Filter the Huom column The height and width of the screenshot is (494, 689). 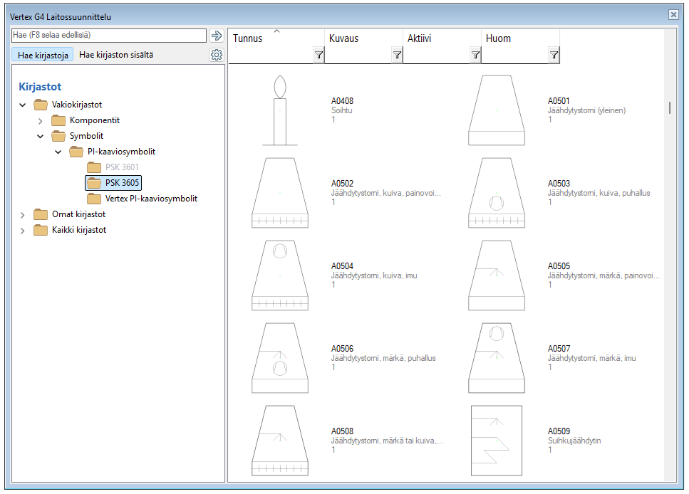(x=554, y=54)
